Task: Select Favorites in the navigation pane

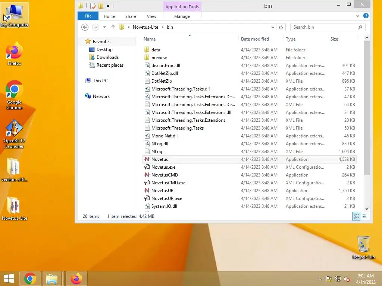Action: 101,42
